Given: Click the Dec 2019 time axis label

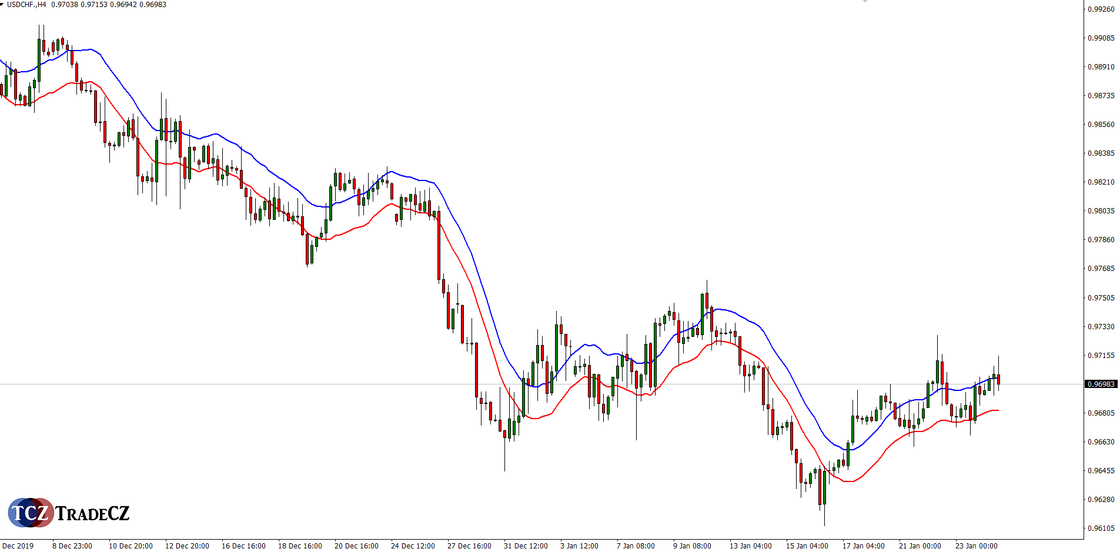Looking at the screenshot, I should [18, 546].
